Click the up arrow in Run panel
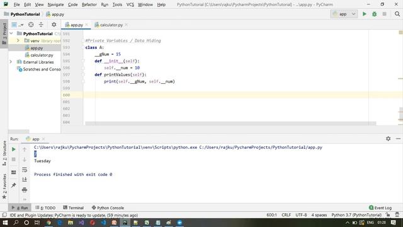The height and width of the screenshot is (227, 403). pyautogui.click(x=25, y=149)
